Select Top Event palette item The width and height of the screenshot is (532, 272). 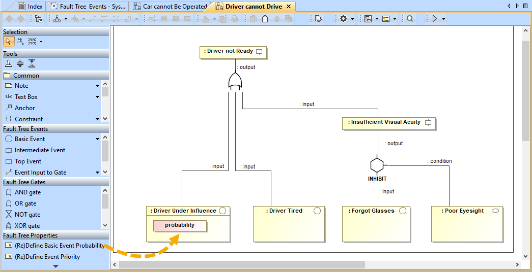pyautogui.click(x=28, y=161)
